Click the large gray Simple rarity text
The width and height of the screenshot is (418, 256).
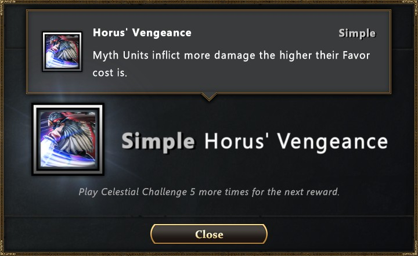point(158,142)
